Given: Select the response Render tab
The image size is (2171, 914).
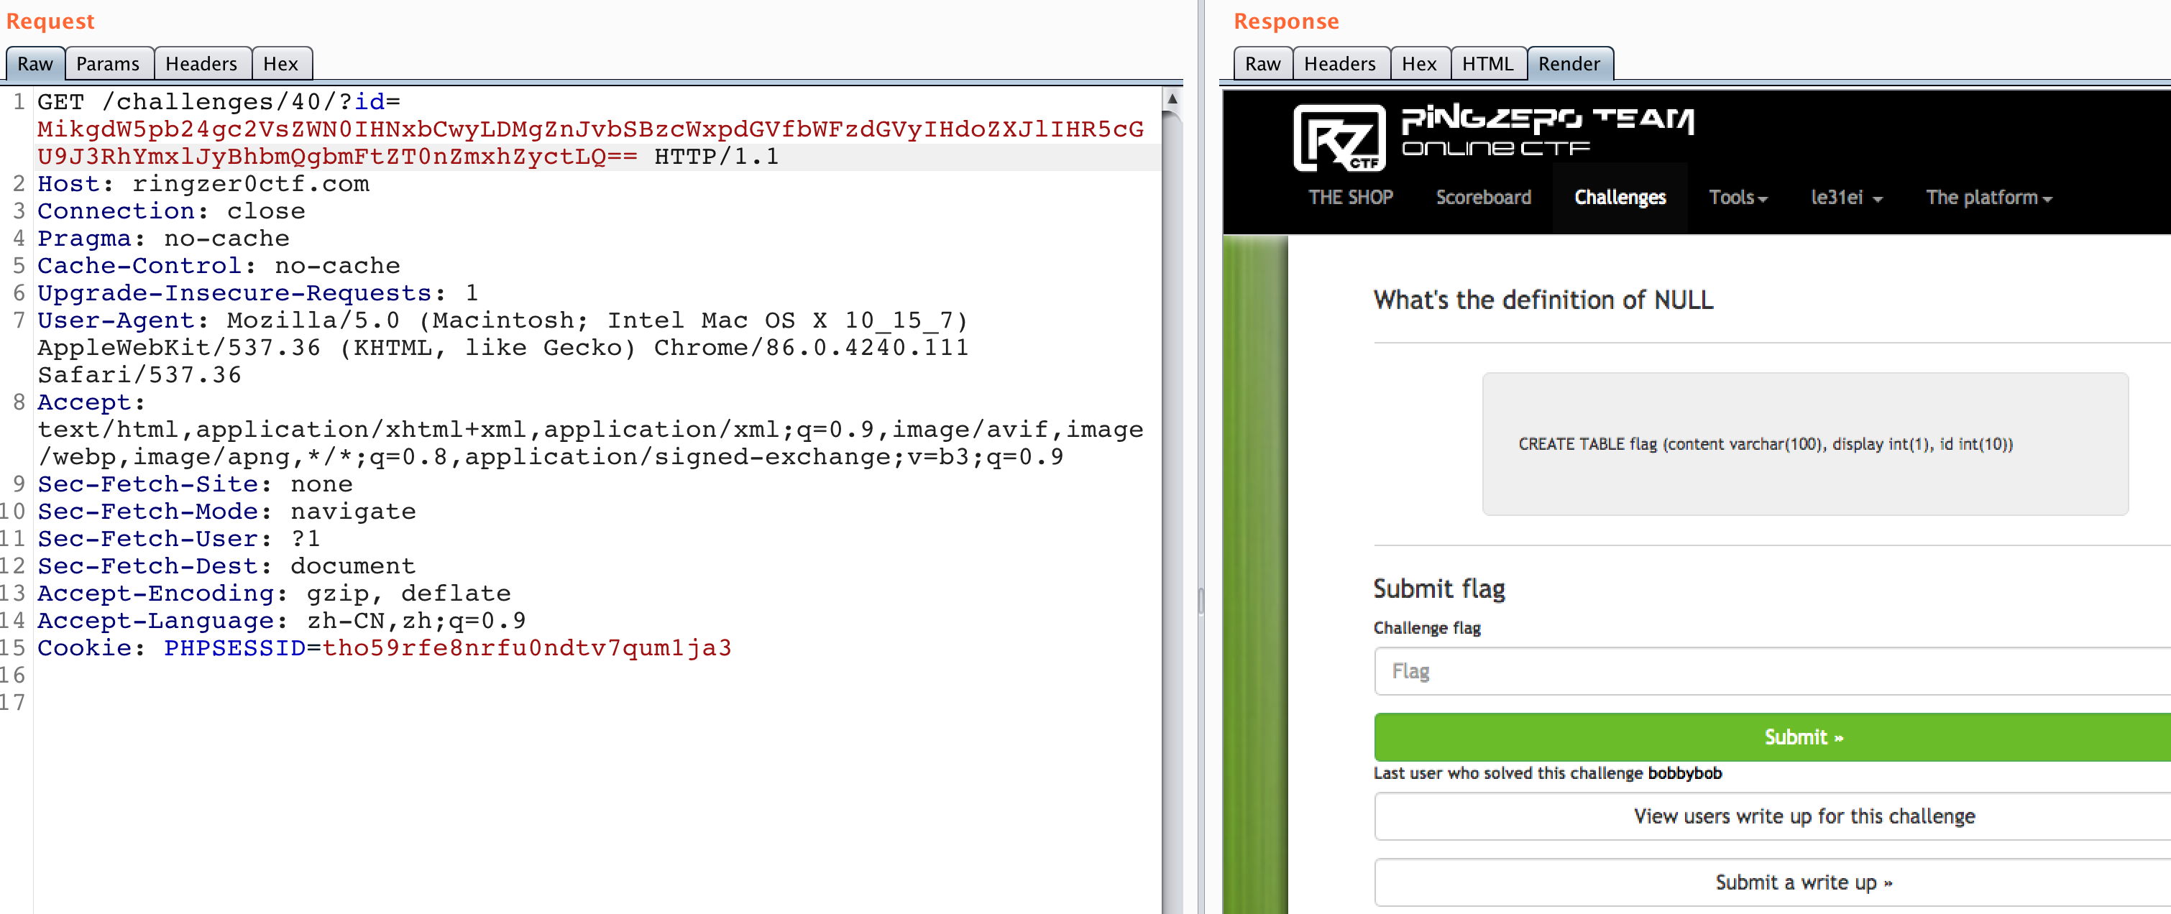Looking at the screenshot, I should (x=1569, y=64).
